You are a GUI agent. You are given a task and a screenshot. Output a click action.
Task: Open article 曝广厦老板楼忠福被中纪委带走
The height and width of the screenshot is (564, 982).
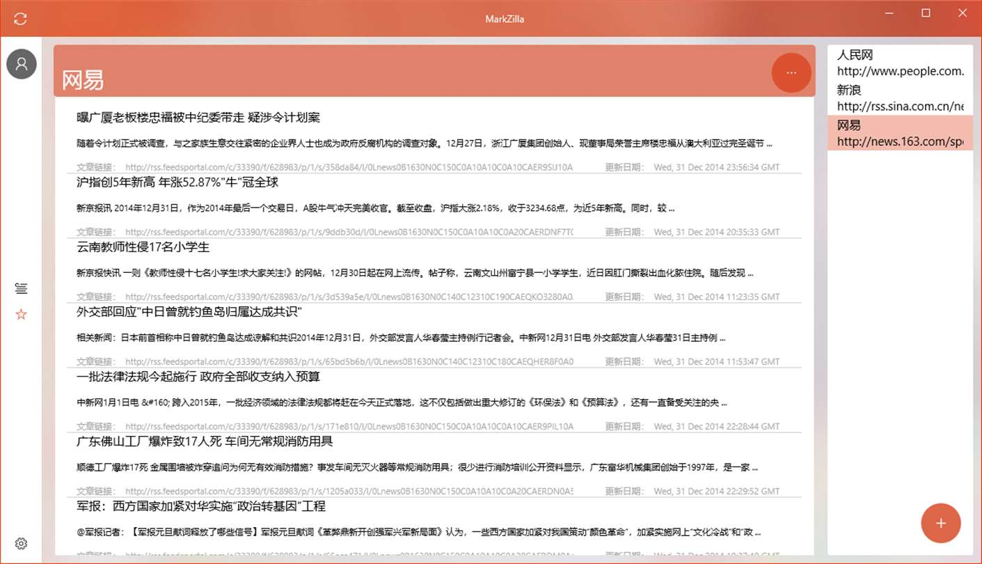click(198, 118)
